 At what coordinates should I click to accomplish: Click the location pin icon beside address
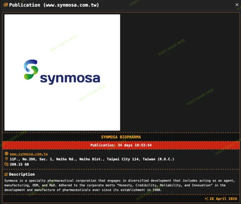[x=6, y=159]
